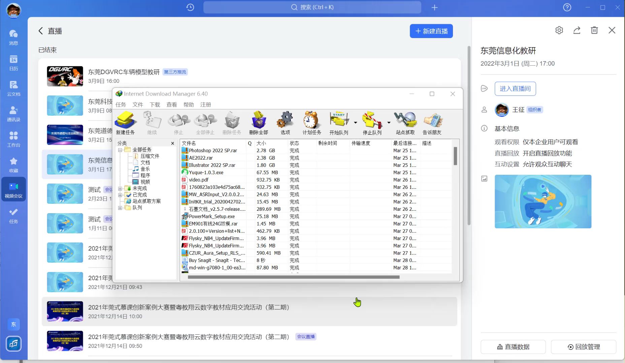Open Workbench in the sidebar
625x363 pixels.
pyautogui.click(x=13, y=140)
